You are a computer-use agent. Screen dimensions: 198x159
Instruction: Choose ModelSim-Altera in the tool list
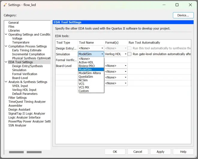[90, 73]
